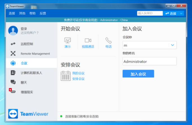Click the TeamViewer wordmark at bottom left
192x125 pixels.
point(34,114)
